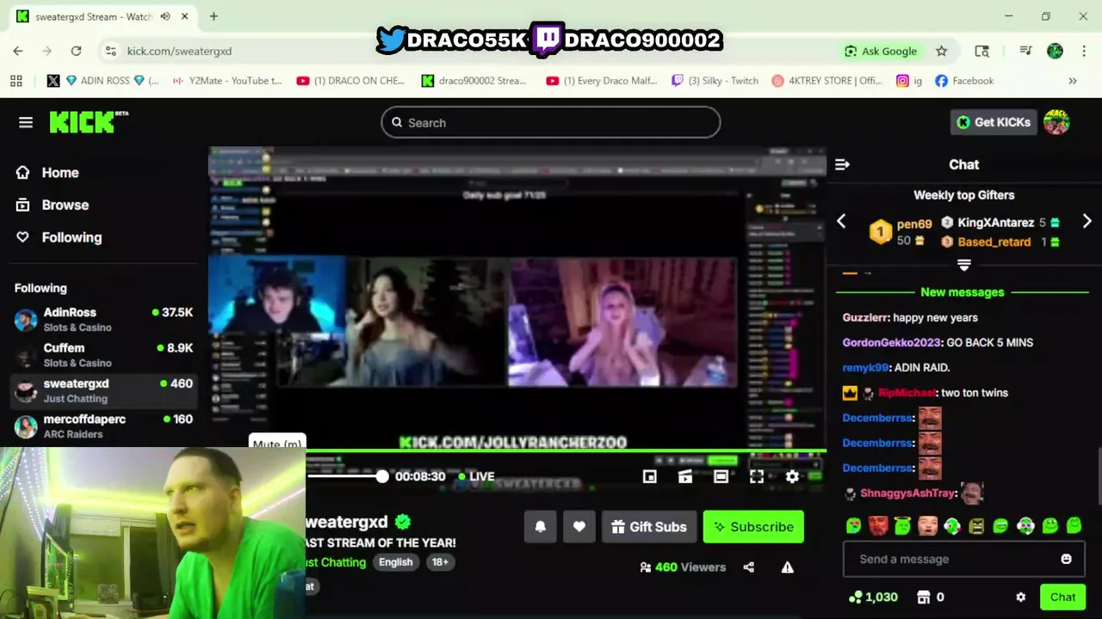1102x619 pixels.
Task: Open the Y2Mate bookmark
Action: click(x=227, y=81)
